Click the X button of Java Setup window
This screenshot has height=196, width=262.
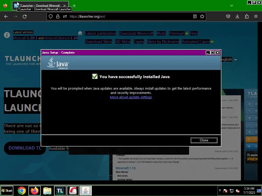point(217,53)
